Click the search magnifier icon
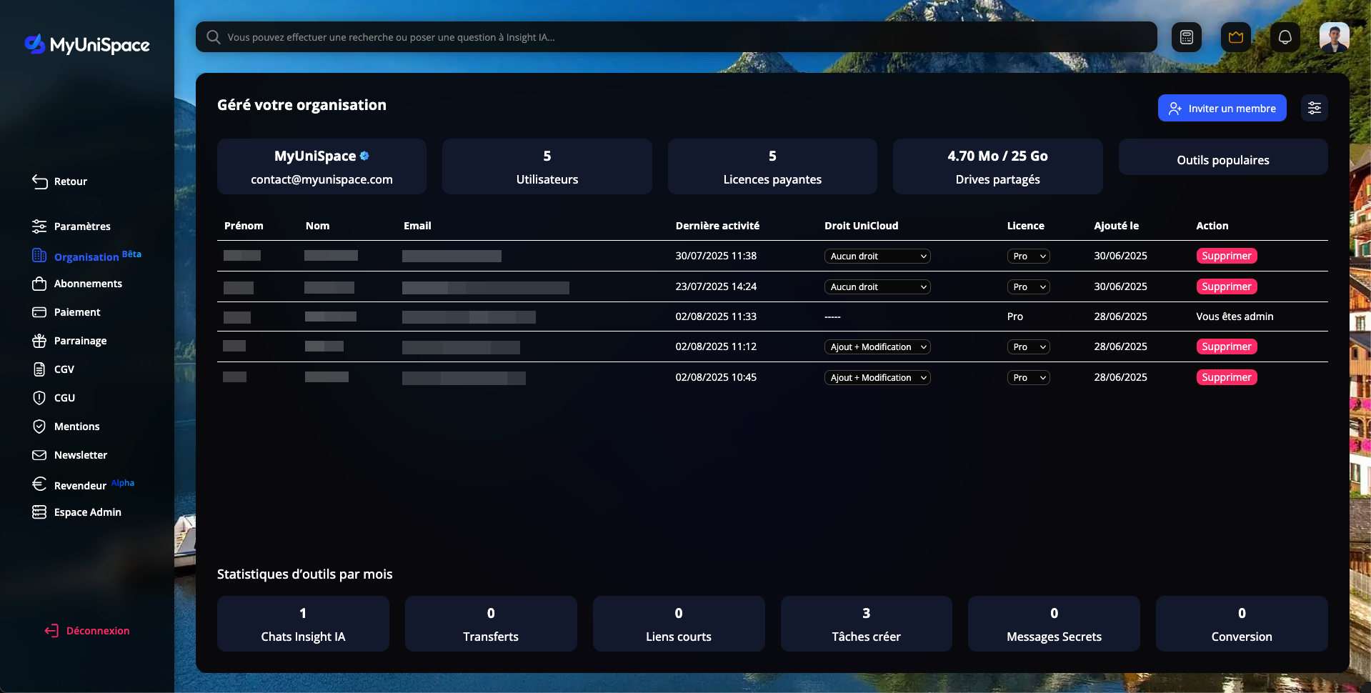 click(213, 37)
